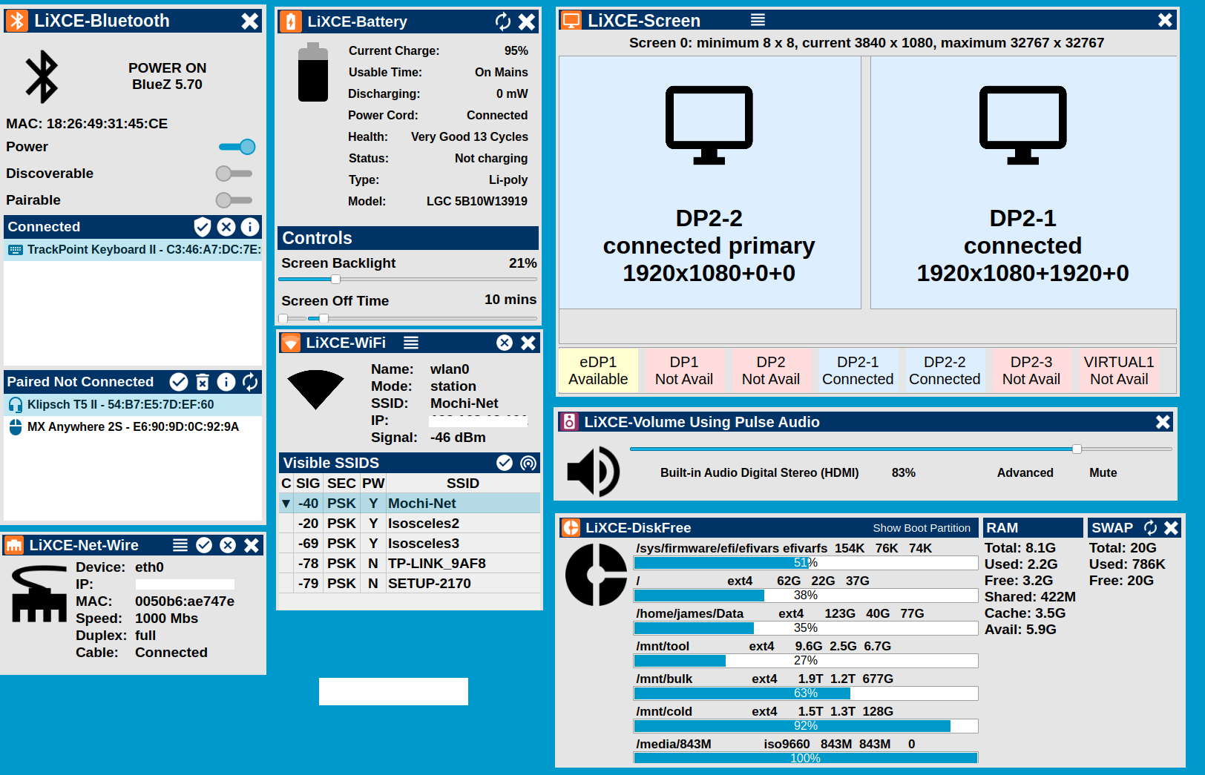Select Klipsch T5 II in paired devices
The width and height of the screenshot is (1205, 775).
[x=134, y=405]
